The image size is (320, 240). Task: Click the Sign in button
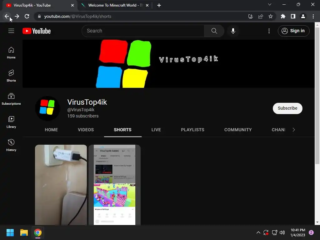pyautogui.click(x=293, y=31)
